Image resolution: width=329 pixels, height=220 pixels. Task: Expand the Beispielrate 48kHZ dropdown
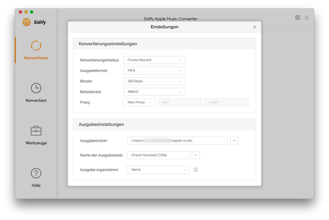click(x=154, y=92)
